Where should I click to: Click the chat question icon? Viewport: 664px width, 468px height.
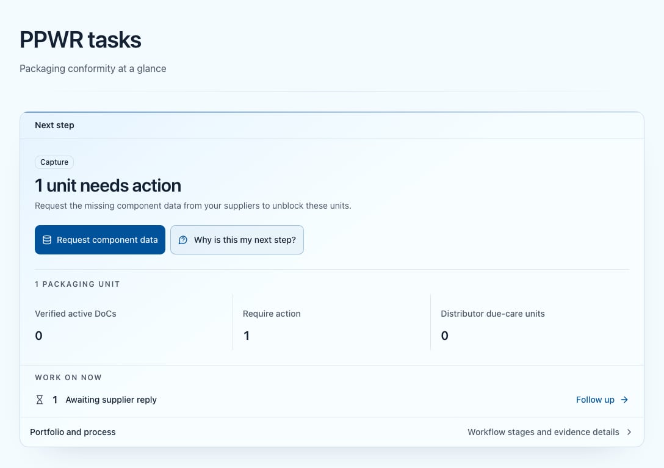point(183,240)
